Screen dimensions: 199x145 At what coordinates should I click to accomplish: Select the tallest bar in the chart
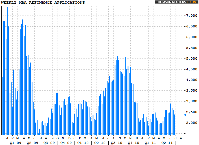click(7, 71)
